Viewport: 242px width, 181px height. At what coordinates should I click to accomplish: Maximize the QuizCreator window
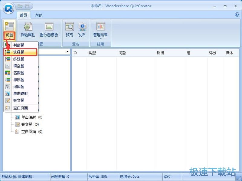(x=225, y=6)
